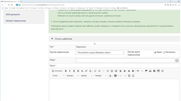
Task: Click the browser downloads icon
Action: click(179, 5)
